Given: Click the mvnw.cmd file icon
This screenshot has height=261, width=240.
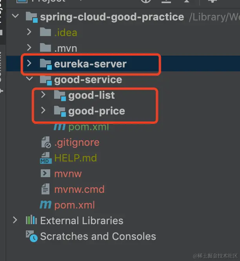Looking at the screenshot, I should pyautogui.click(x=46, y=189).
